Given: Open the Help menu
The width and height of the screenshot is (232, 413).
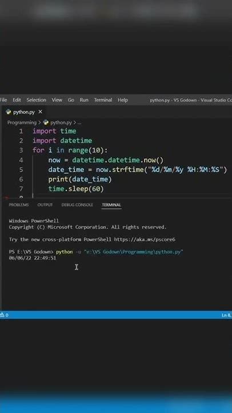Looking at the screenshot, I should (122, 100).
